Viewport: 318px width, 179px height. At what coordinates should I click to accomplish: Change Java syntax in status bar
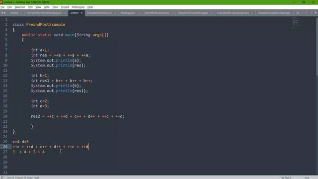[x=307, y=178]
